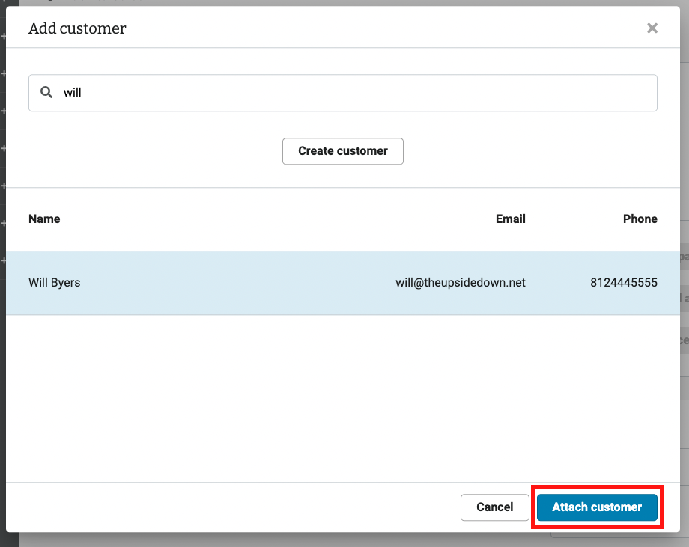Click the topmost plus icon on the left edge
Screen dimensions: 689x547
[3, 36]
